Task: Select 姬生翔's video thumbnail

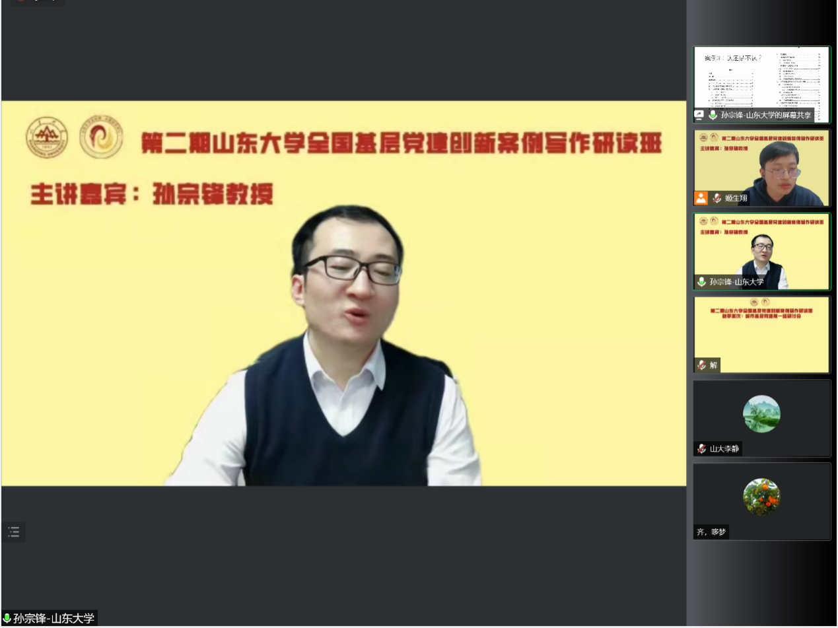Action: pos(761,168)
